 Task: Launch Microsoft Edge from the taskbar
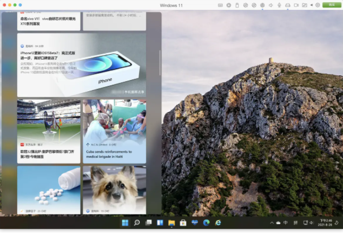click(x=206, y=223)
